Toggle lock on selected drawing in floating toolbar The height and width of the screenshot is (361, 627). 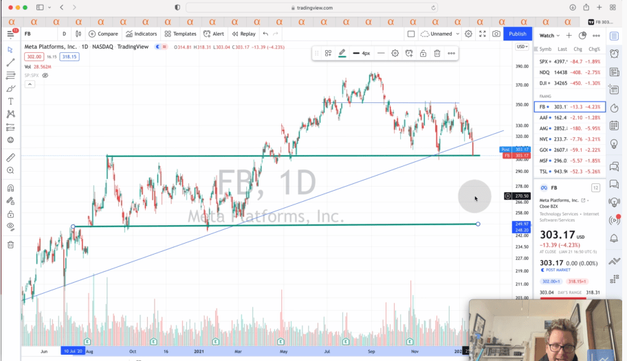[423, 53]
